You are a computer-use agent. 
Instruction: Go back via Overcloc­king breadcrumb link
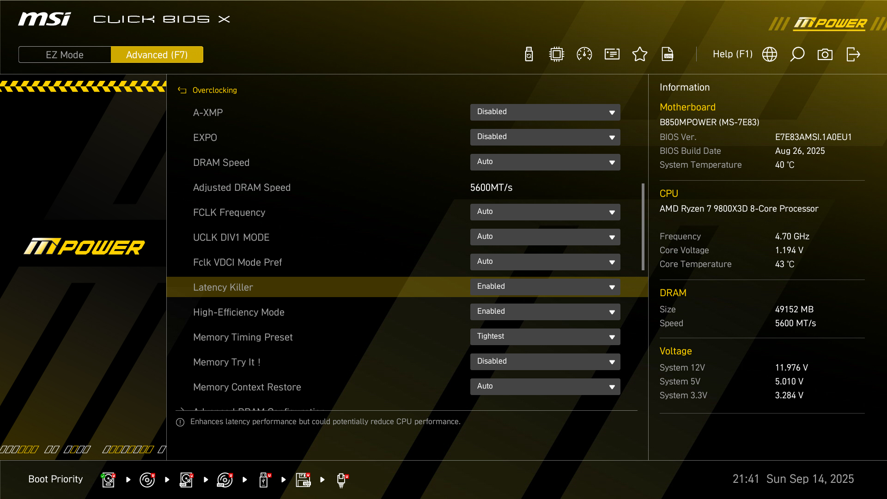(x=214, y=90)
